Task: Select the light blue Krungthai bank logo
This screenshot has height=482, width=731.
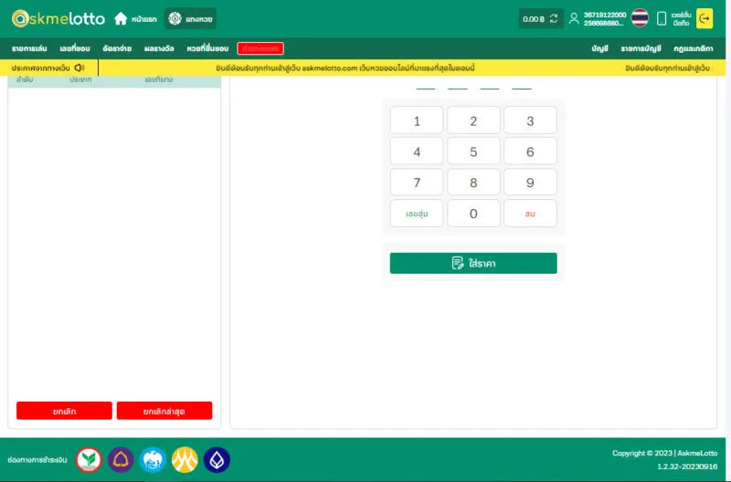Action: (153, 460)
